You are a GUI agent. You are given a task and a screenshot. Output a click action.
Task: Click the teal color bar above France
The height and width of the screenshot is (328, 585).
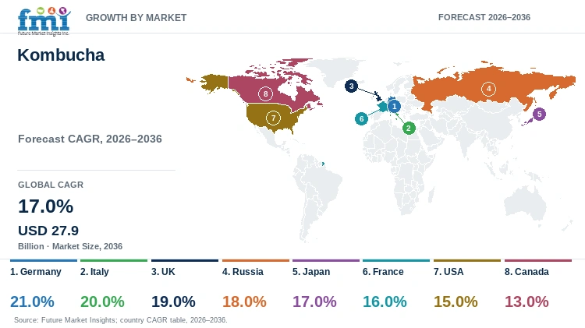(x=396, y=260)
